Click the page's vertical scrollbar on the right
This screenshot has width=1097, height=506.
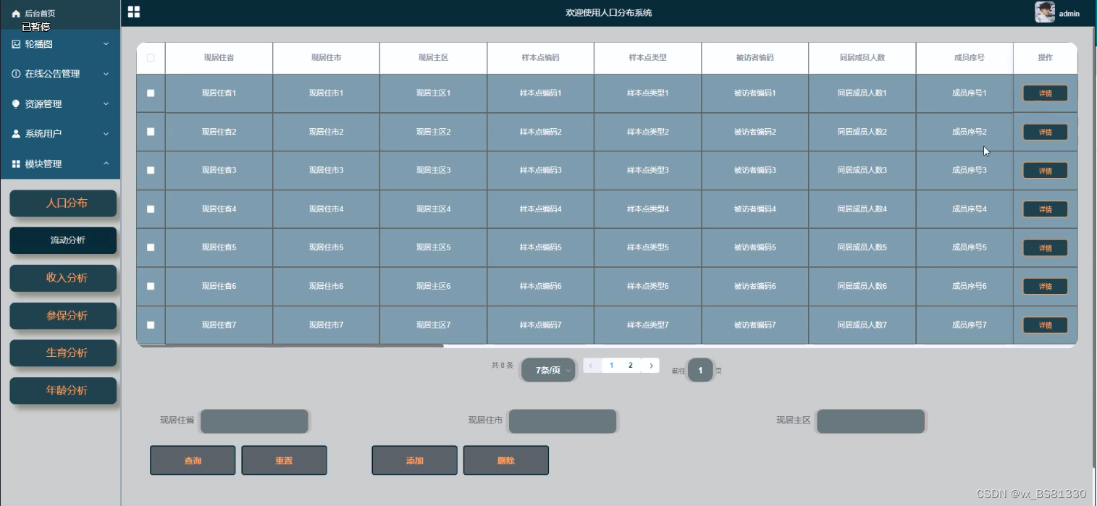[1093, 246]
